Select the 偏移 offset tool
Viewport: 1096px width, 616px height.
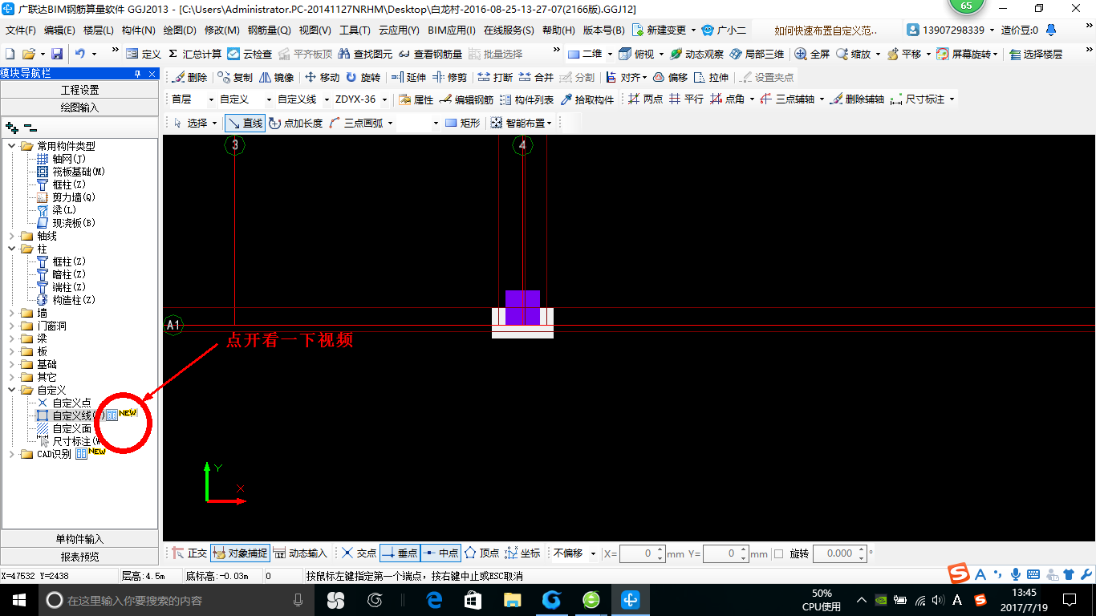[670, 78]
